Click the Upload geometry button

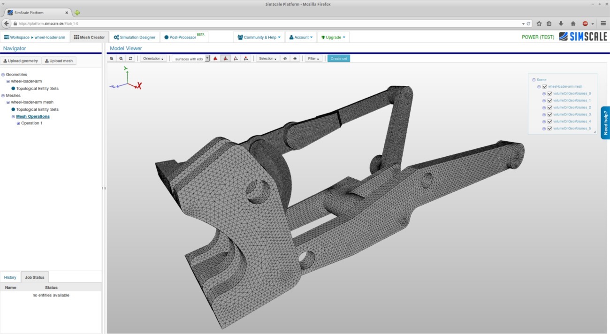(x=21, y=61)
